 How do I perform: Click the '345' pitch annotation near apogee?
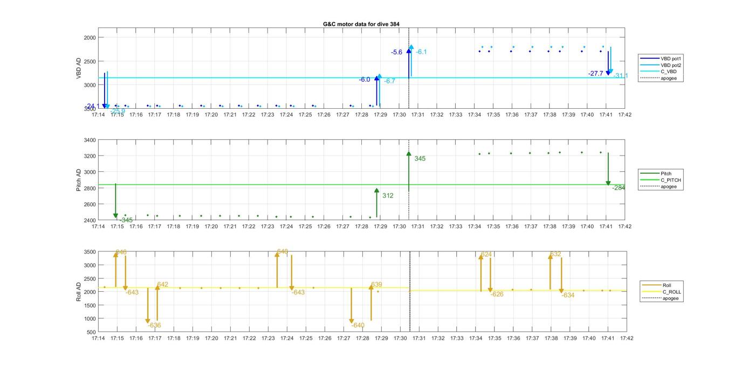click(x=420, y=159)
